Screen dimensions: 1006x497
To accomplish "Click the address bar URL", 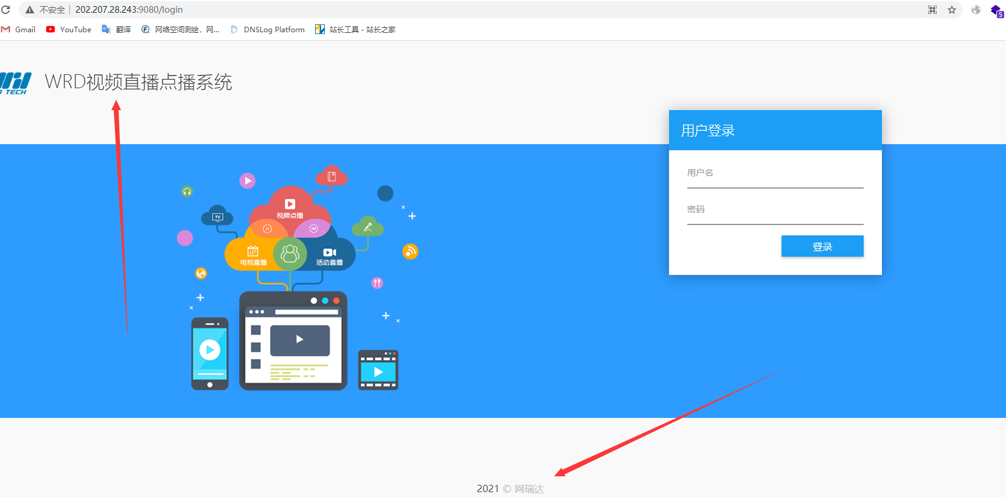I will tap(129, 10).
